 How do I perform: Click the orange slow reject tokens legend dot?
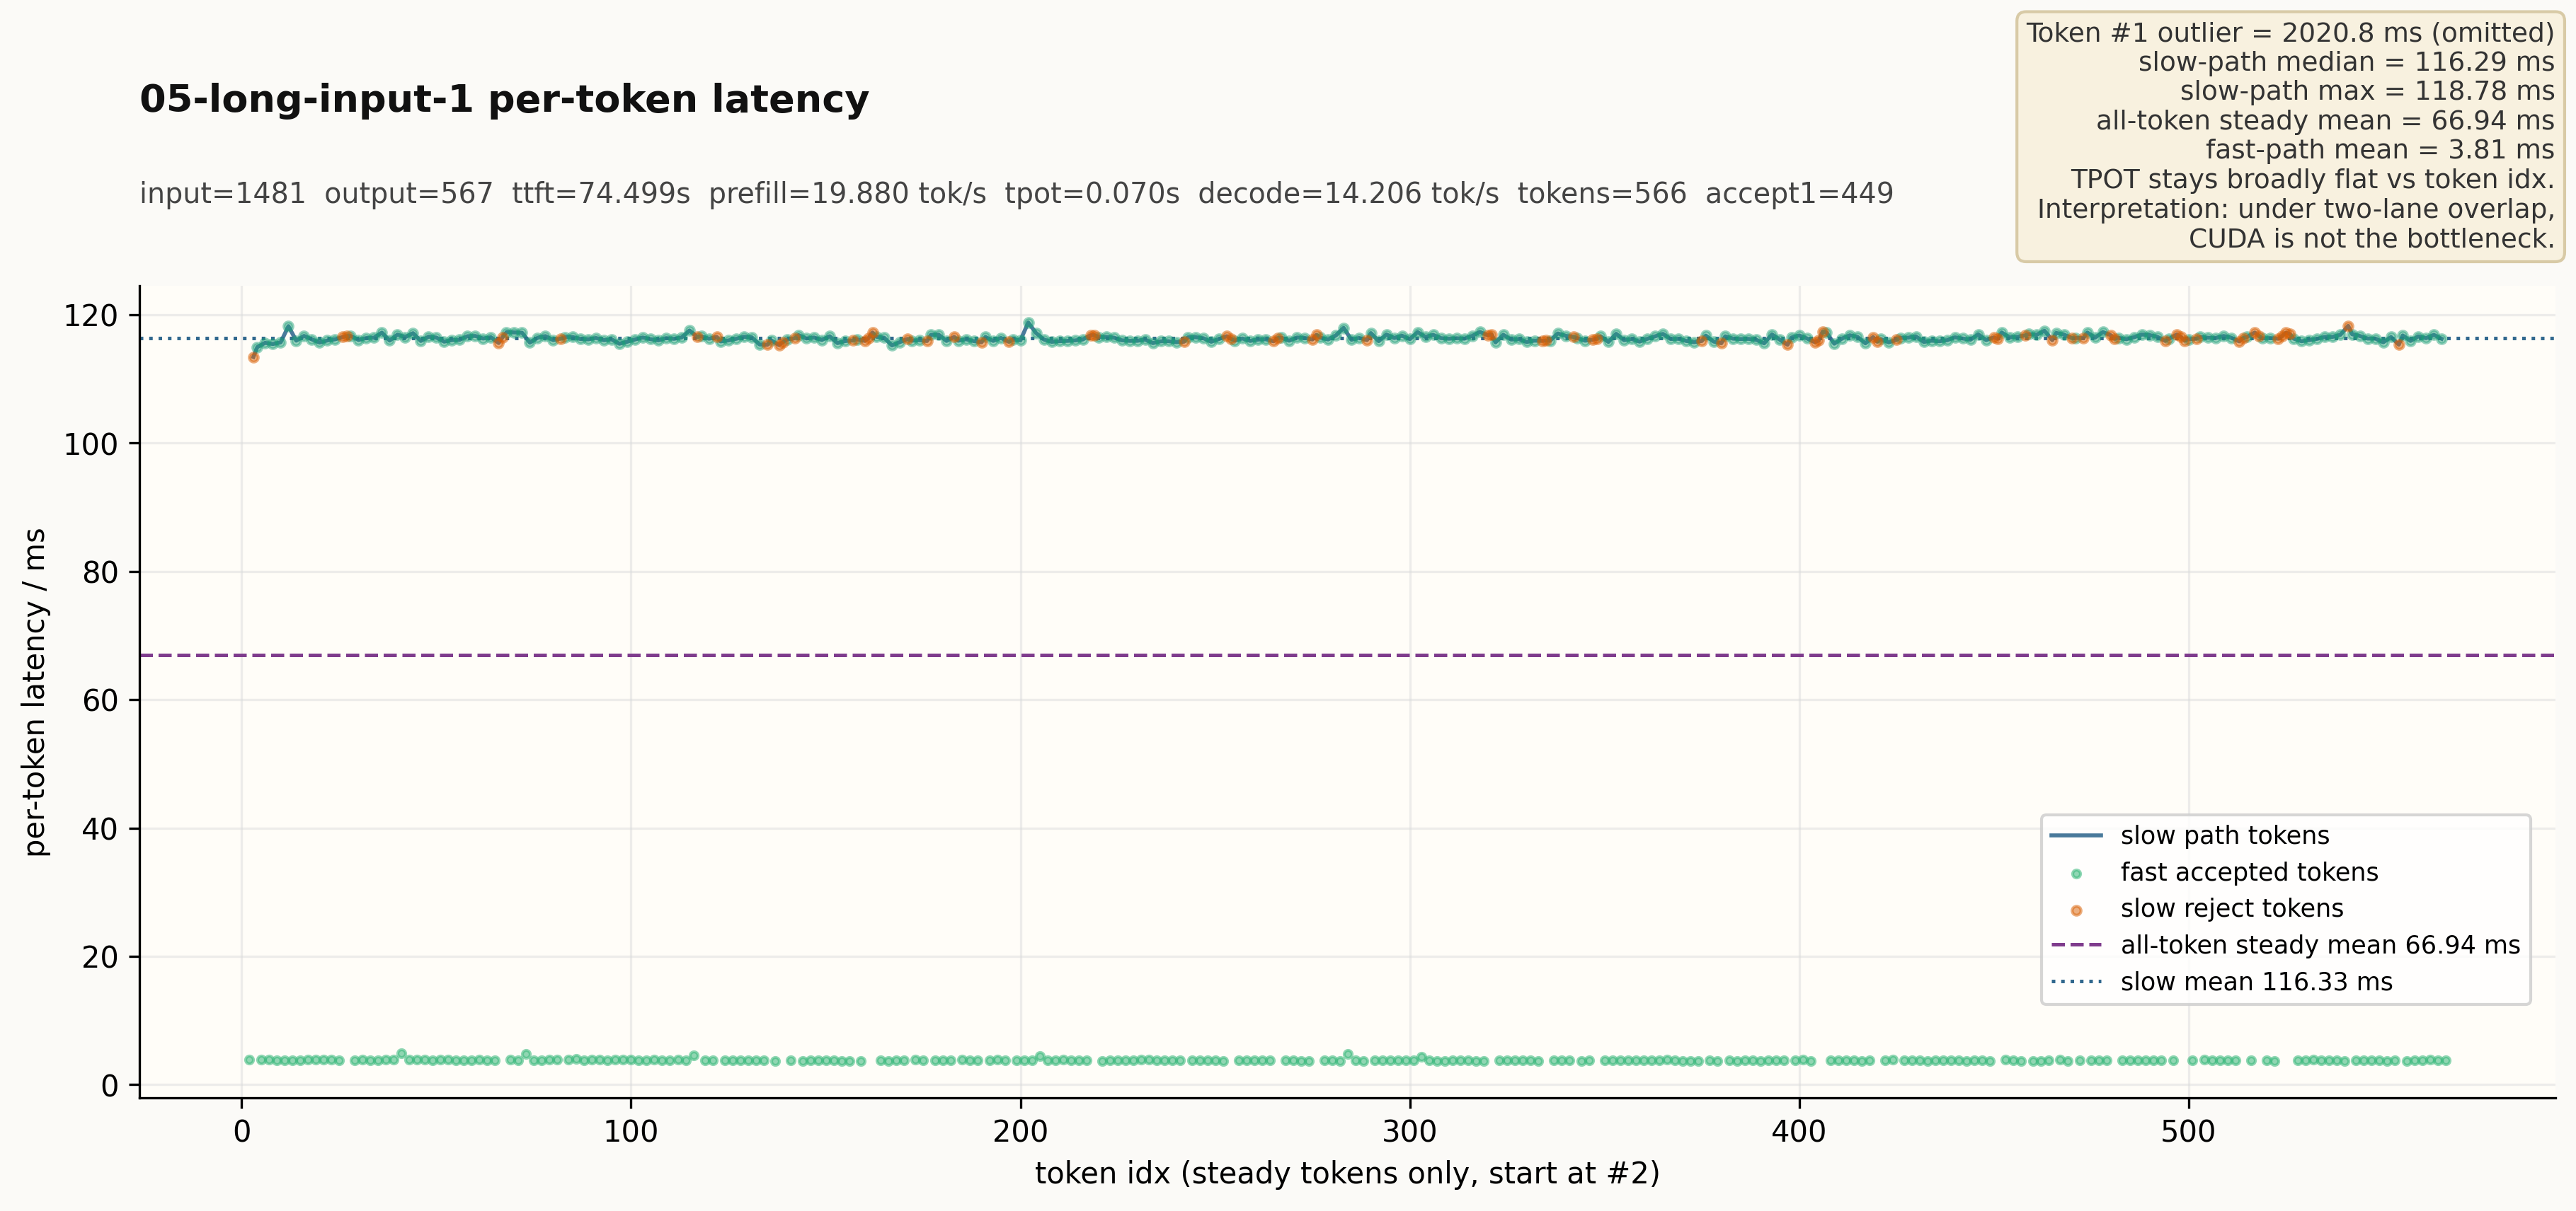2076,910
